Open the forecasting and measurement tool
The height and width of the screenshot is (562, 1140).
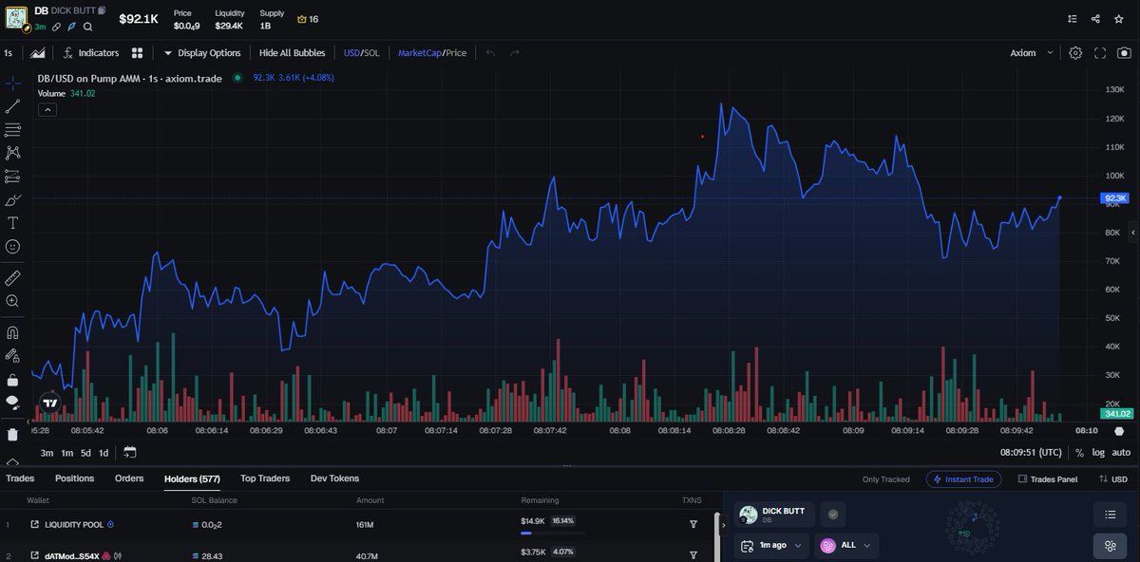tap(12, 176)
